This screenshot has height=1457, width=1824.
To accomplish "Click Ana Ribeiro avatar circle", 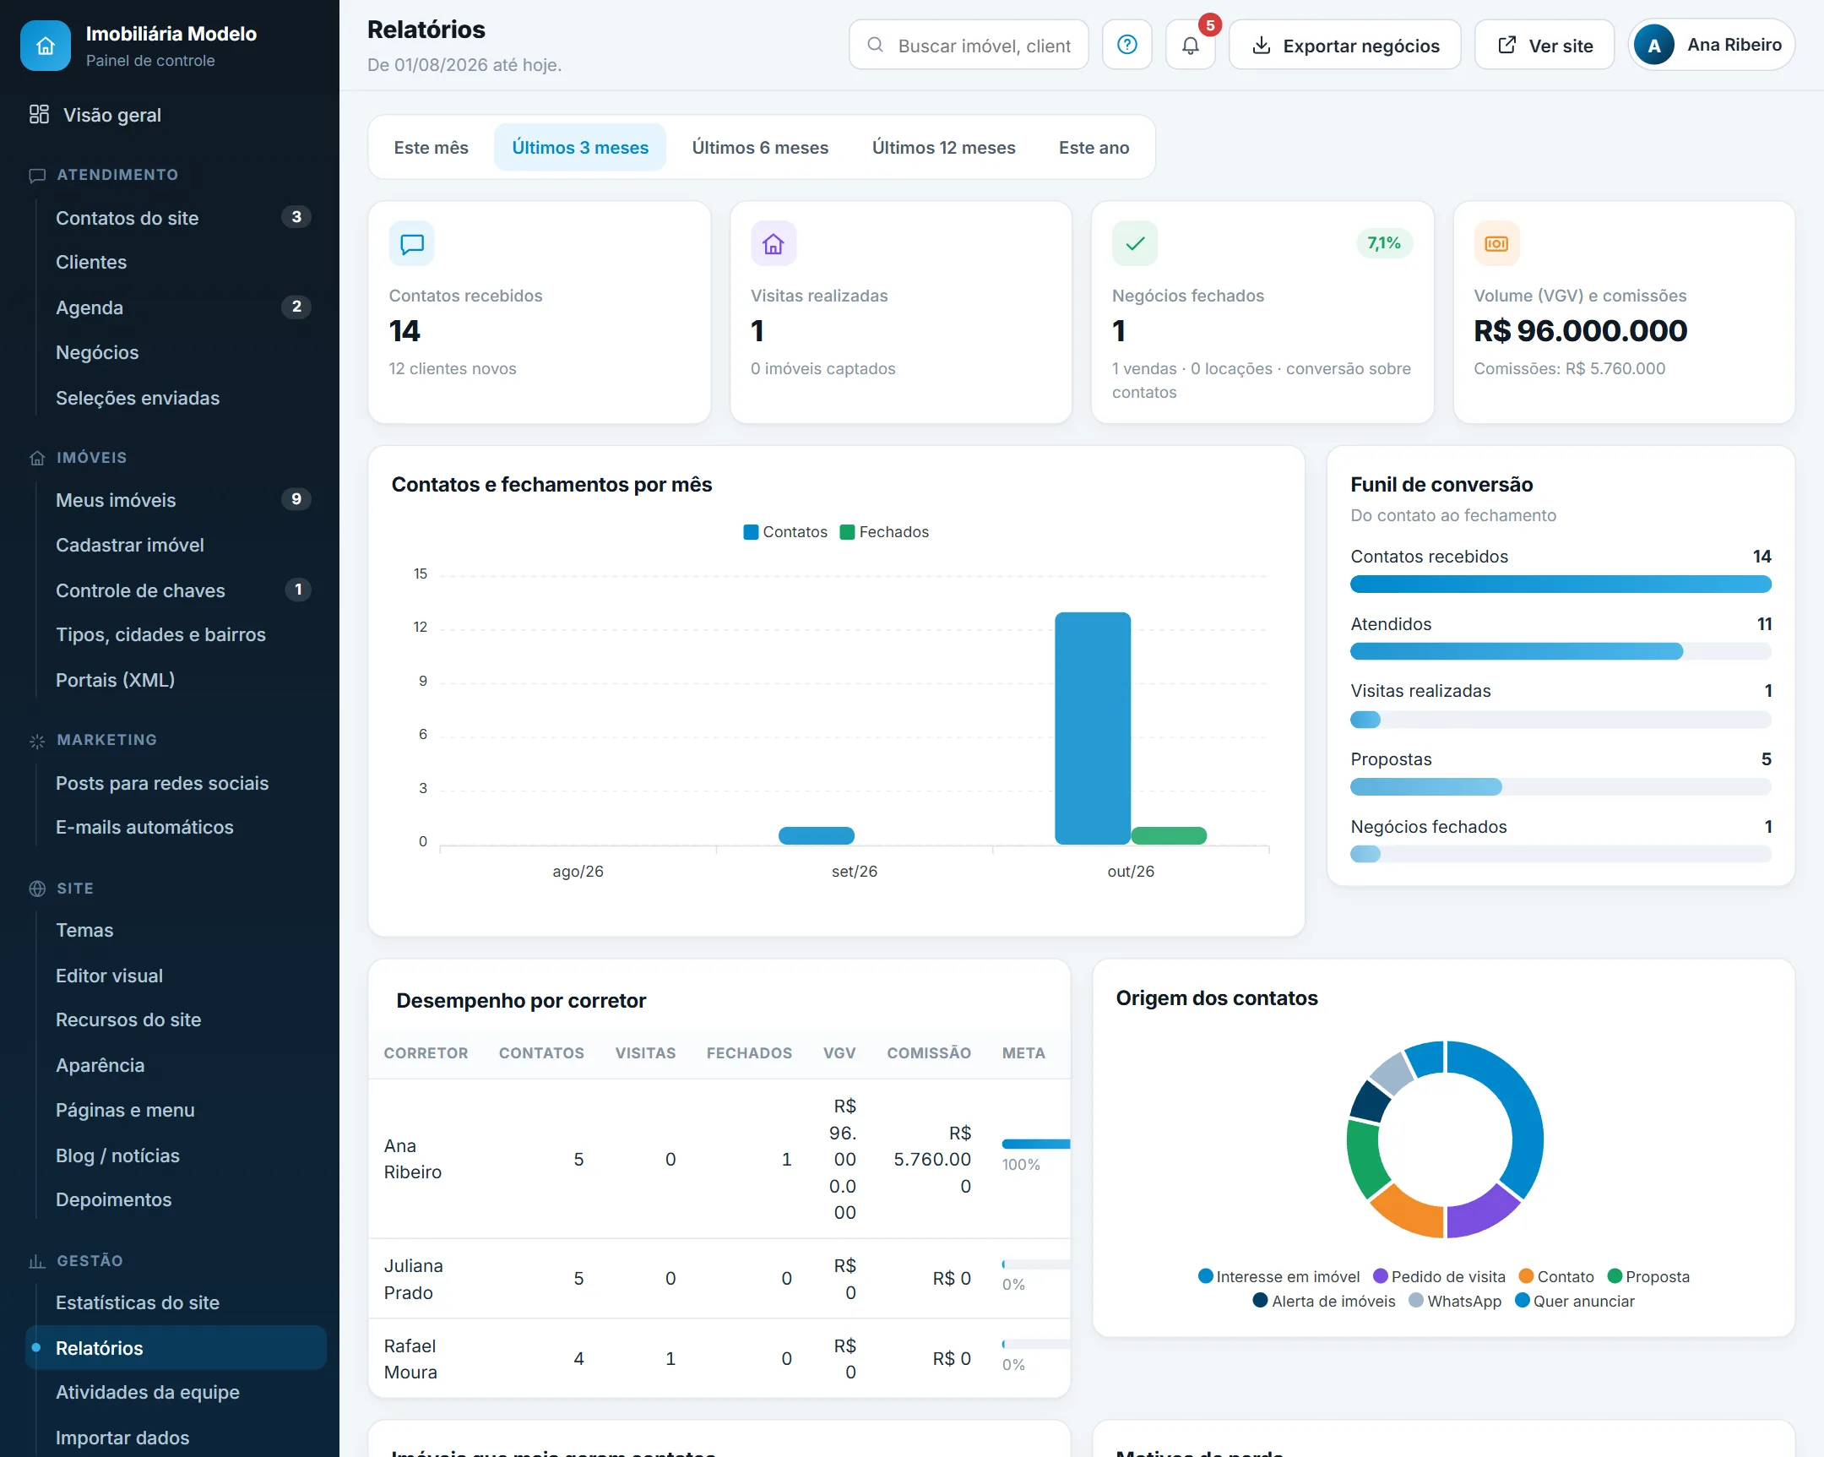I will [1653, 45].
